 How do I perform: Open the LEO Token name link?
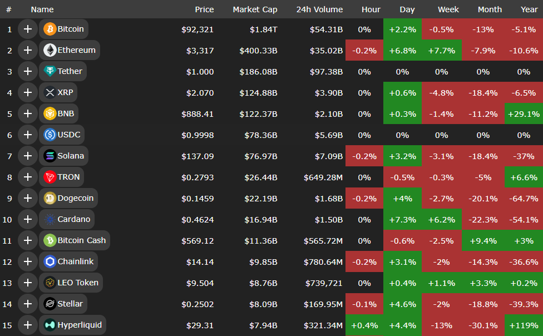tap(78, 283)
